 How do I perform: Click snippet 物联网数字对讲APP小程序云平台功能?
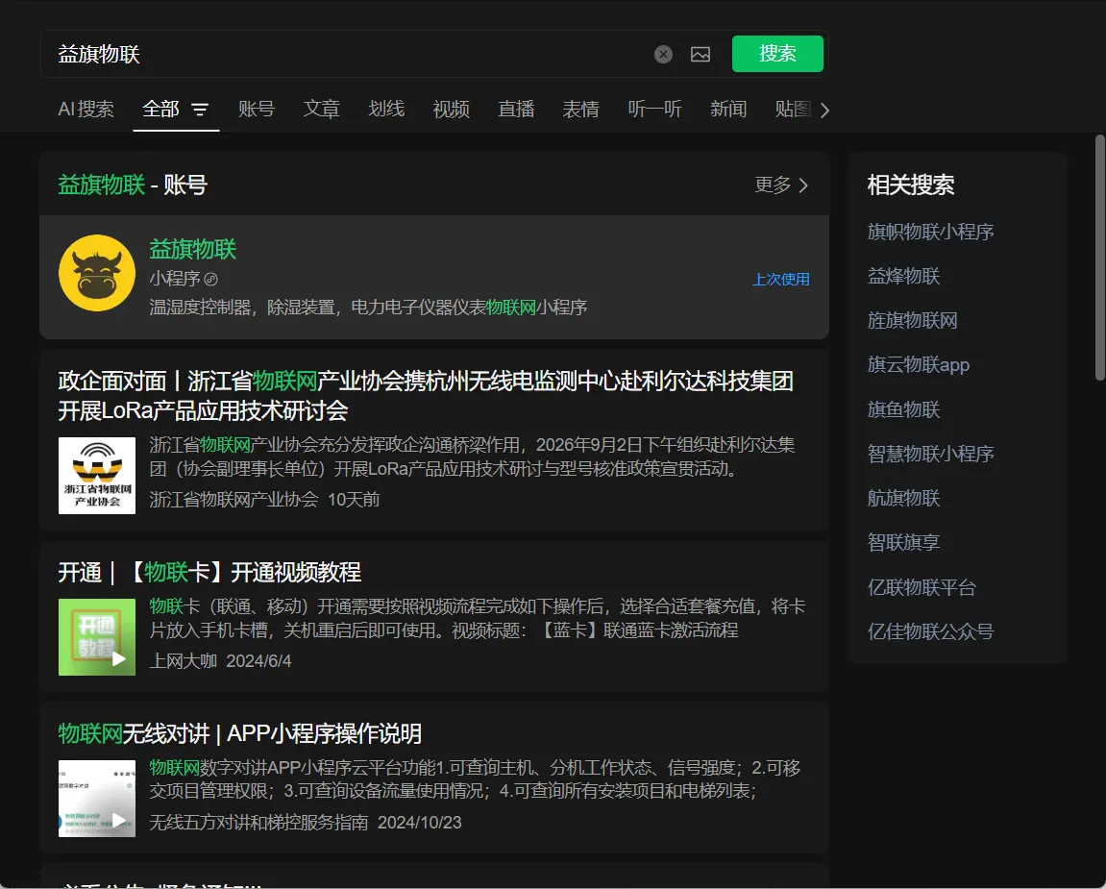[x=475, y=779]
